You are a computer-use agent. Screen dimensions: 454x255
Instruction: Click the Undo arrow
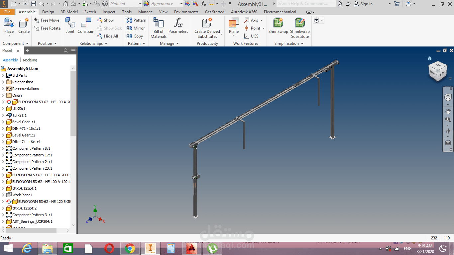click(41, 4)
